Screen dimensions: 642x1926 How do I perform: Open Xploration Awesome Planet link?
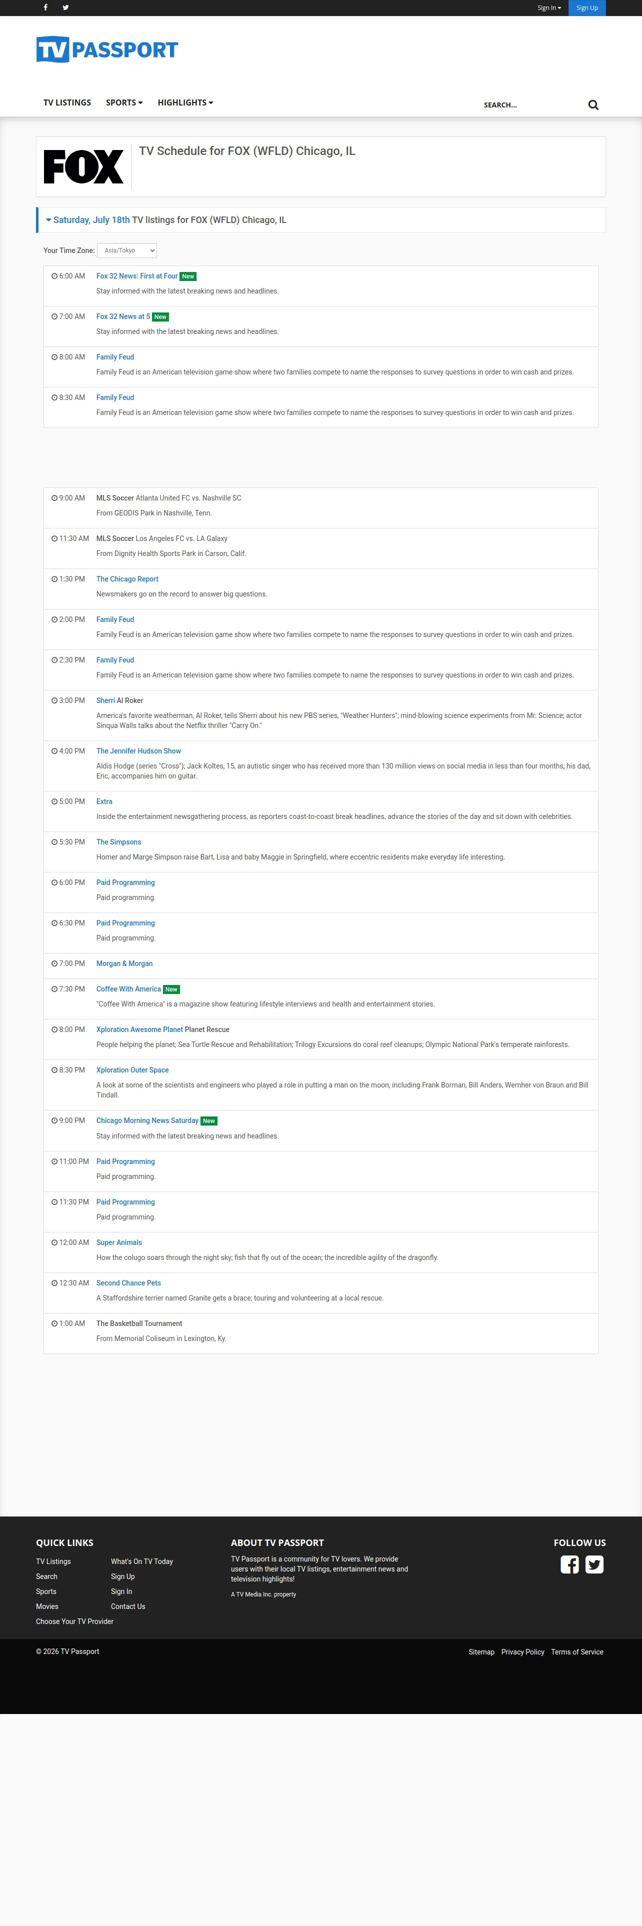click(140, 1029)
